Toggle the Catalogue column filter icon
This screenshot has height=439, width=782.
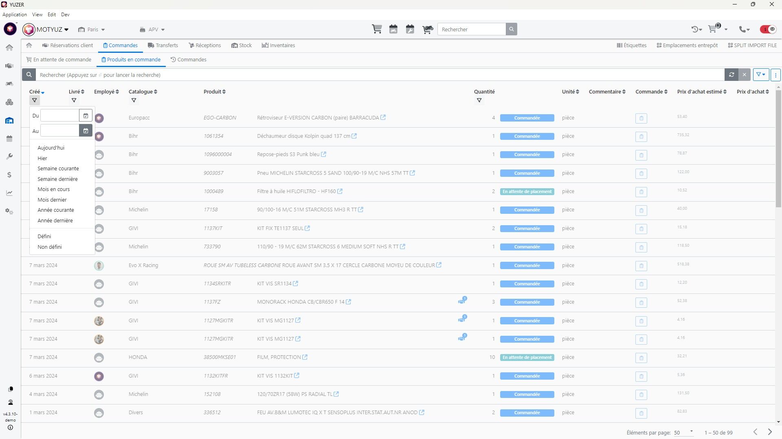pyautogui.click(x=134, y=100)
